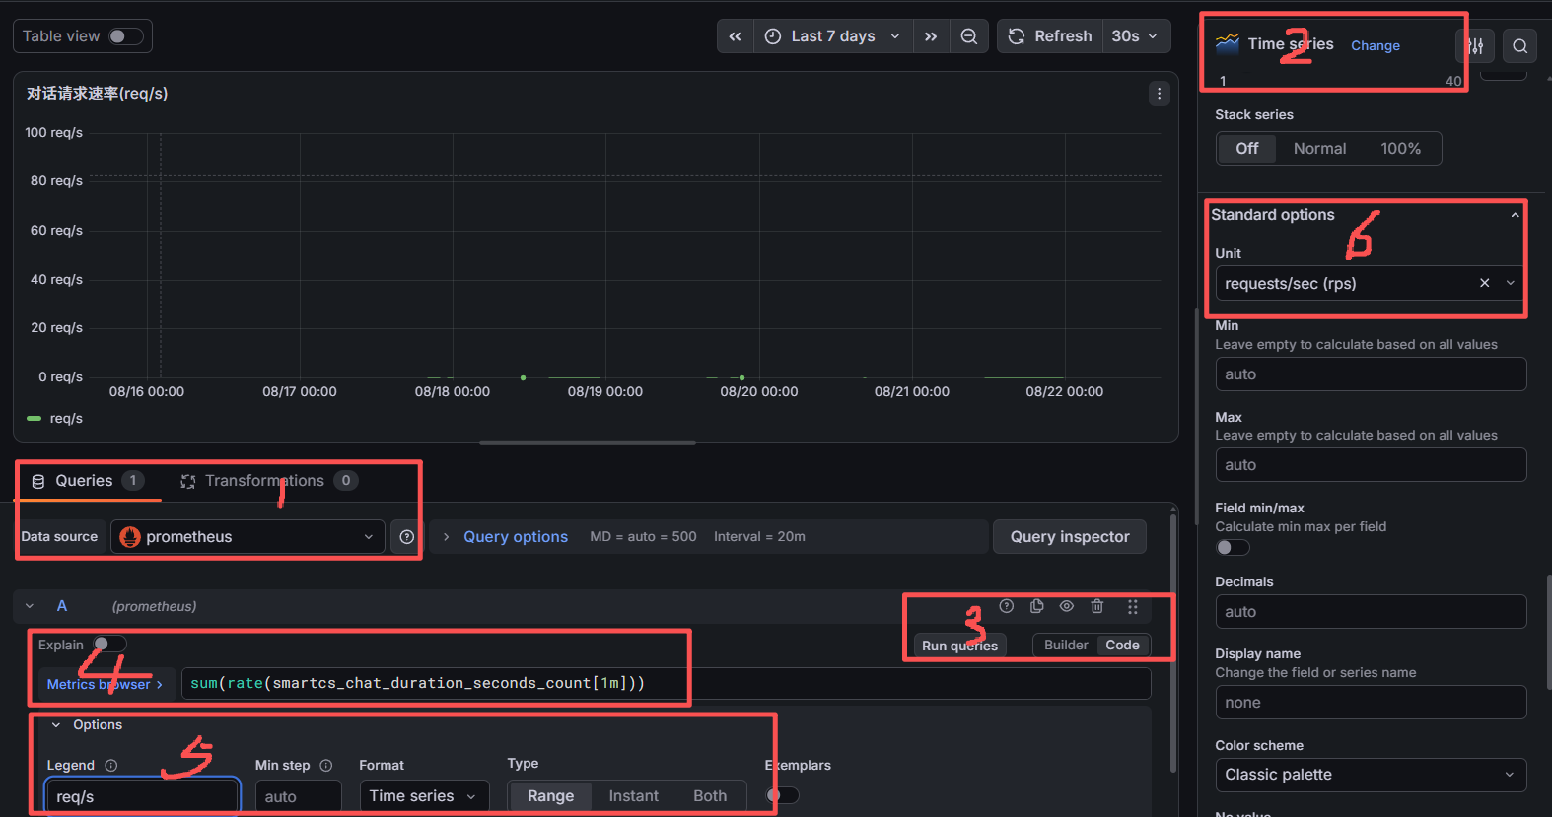Switch to the Transformations tab
Viewport: 1552px width, 817px height.
coord(268,481)
